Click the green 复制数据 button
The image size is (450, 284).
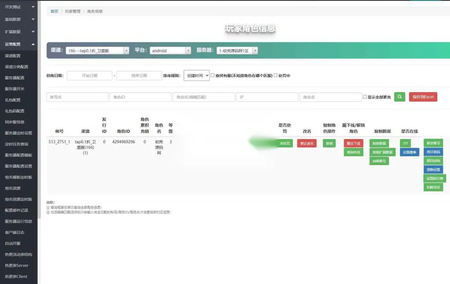[x=379, y=143]
